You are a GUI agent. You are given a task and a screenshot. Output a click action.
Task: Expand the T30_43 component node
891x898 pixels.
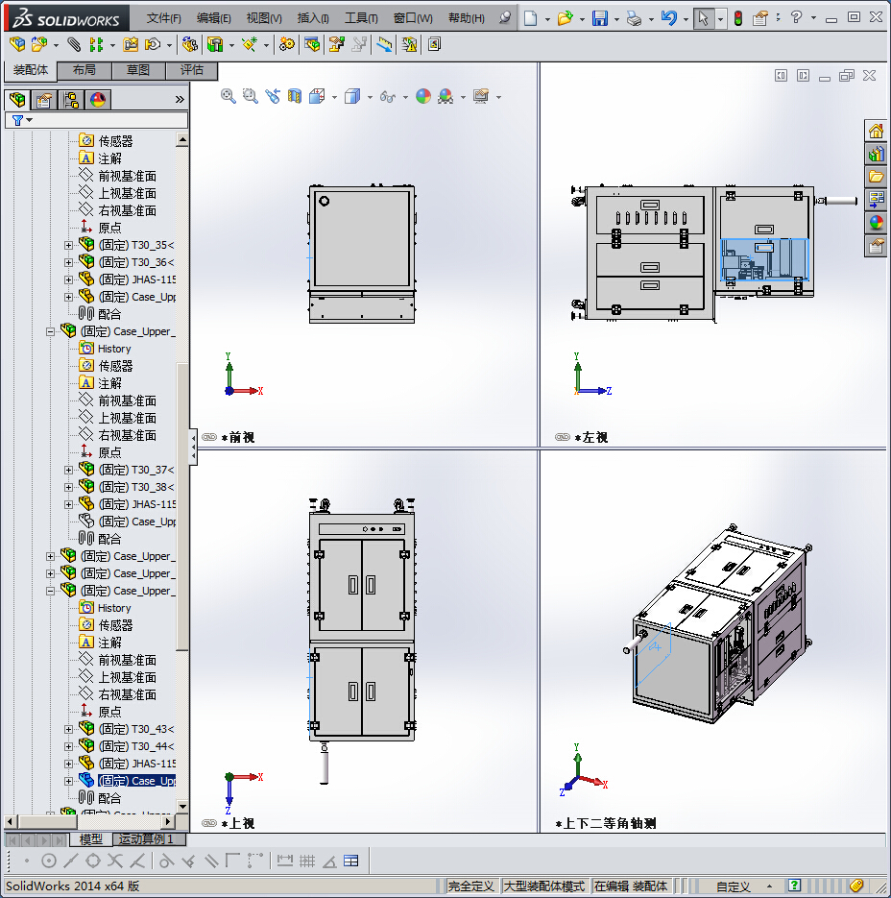(x=69, y=729)
